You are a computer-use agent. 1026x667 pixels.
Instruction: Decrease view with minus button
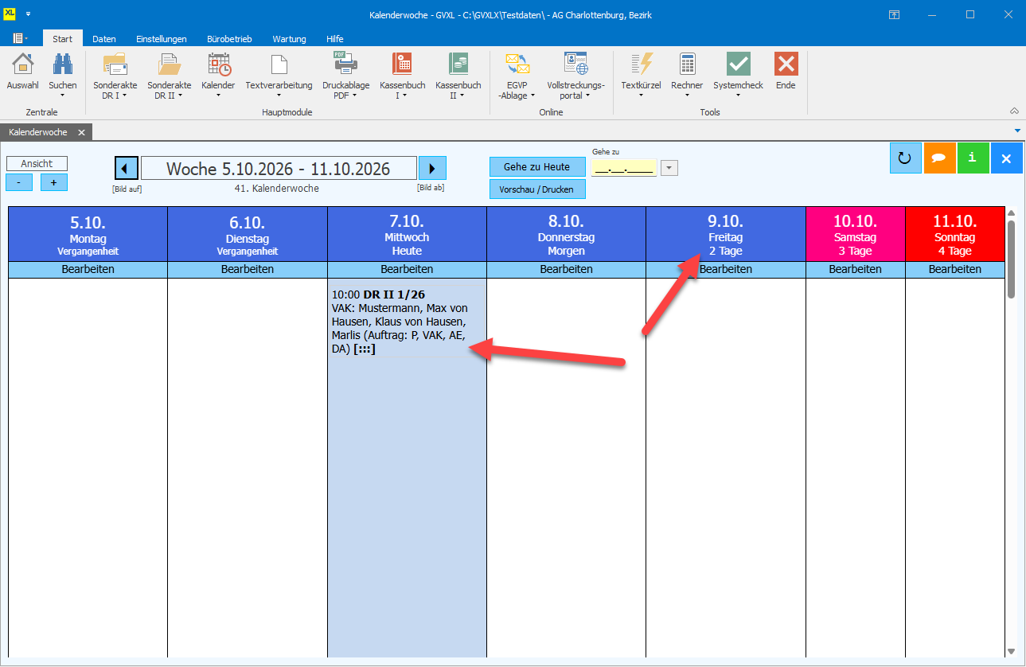pos(19,182)
